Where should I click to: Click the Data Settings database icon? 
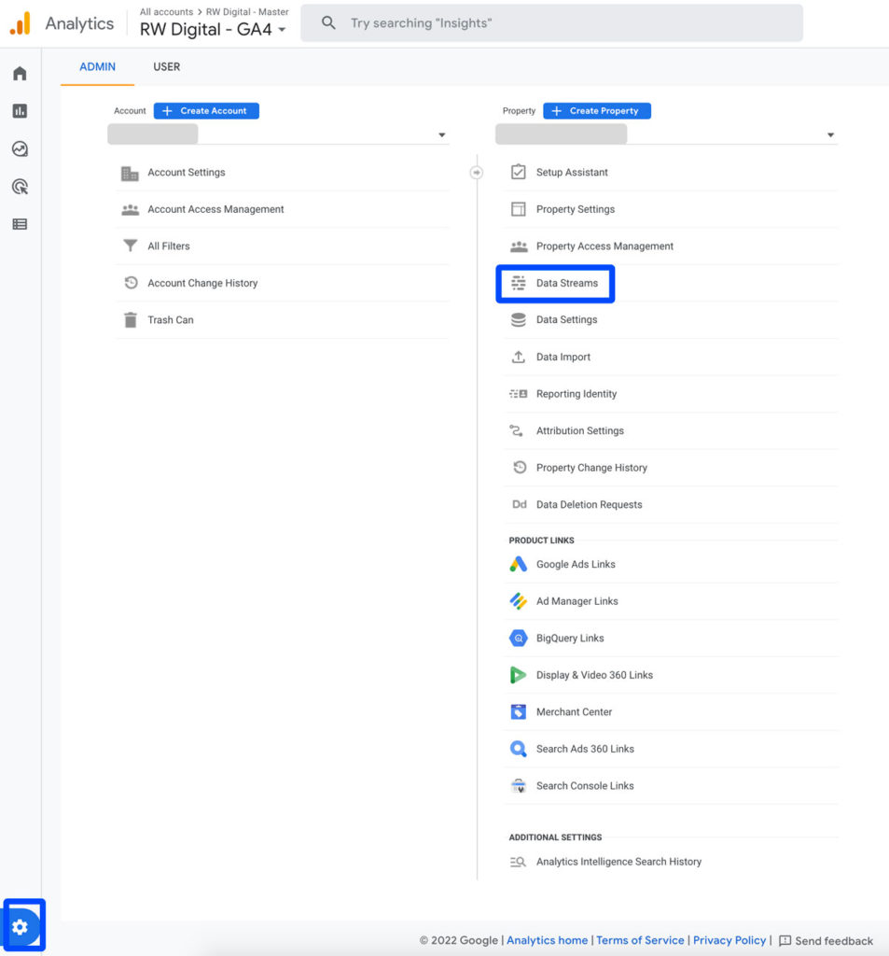point(518,319)
